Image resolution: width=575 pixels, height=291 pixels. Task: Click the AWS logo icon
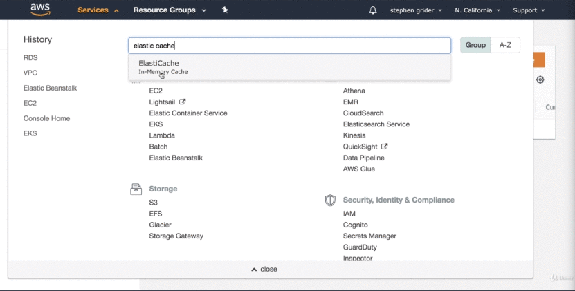(x=42, y=10)
